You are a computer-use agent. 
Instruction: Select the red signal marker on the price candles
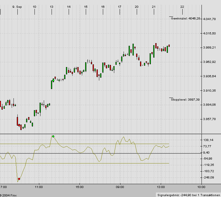tap(19, 125)
